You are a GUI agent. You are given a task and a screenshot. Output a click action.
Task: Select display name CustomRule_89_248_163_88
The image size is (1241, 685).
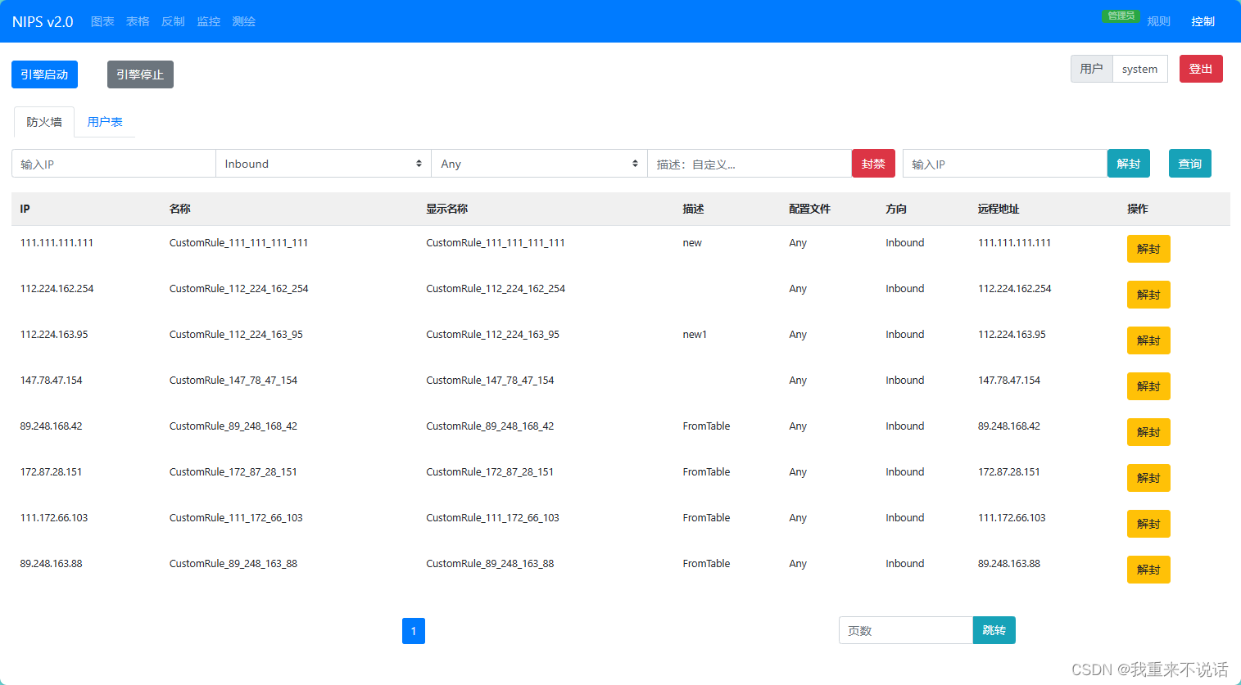point(490,564)
